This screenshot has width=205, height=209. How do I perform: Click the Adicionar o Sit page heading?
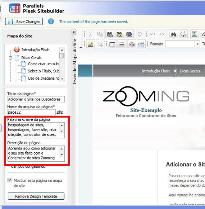[185, 165]
